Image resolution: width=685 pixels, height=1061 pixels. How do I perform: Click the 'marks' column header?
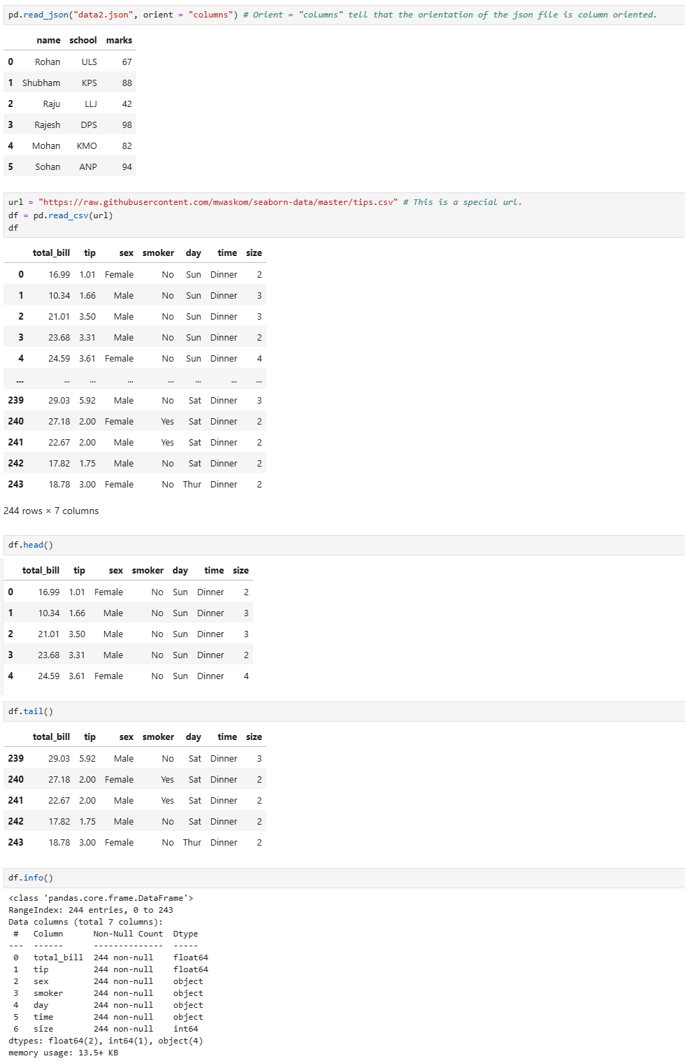(x=119, y=41)
